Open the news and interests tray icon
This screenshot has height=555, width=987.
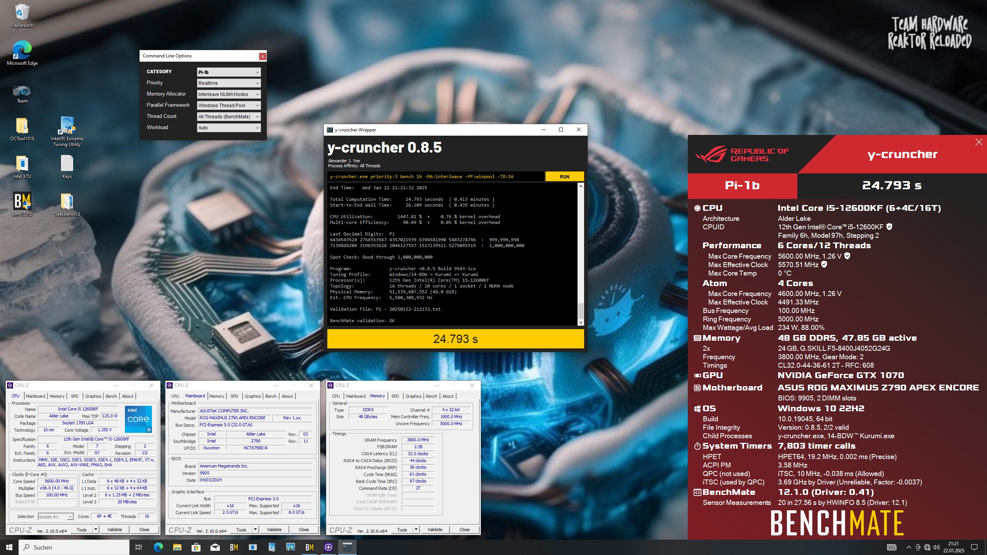(x=891, y=547)
